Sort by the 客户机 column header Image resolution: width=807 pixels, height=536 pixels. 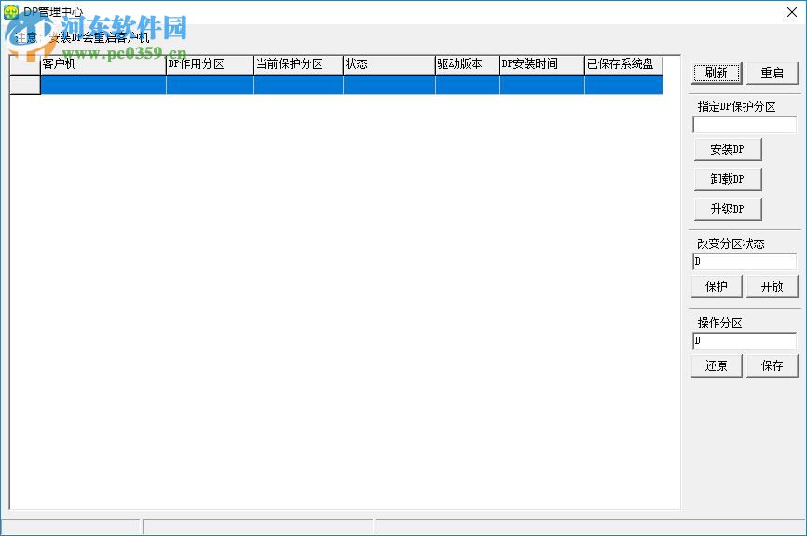coord(103,65)
